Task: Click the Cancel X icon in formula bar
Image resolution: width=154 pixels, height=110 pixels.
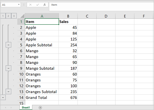Action: (31, 5)
